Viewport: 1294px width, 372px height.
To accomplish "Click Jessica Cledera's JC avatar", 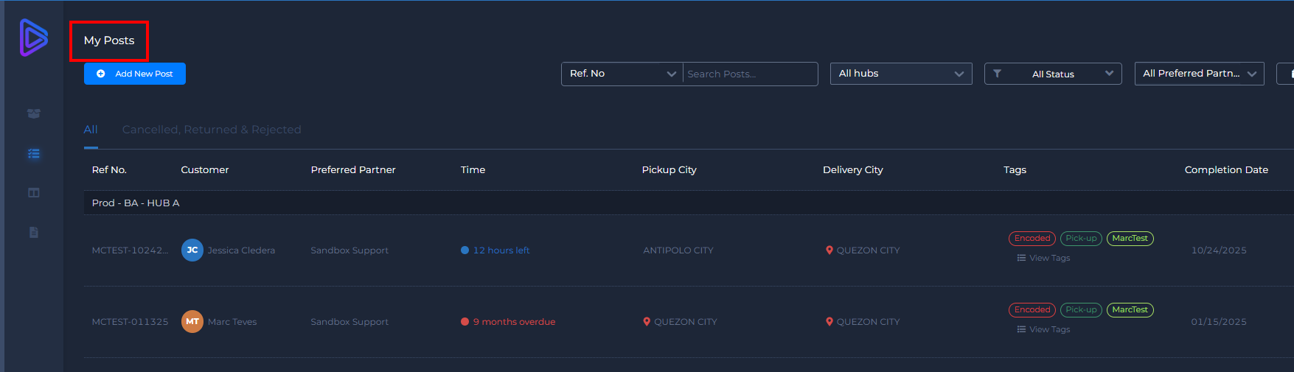I will pyautogui.click(x=192, y=250).
